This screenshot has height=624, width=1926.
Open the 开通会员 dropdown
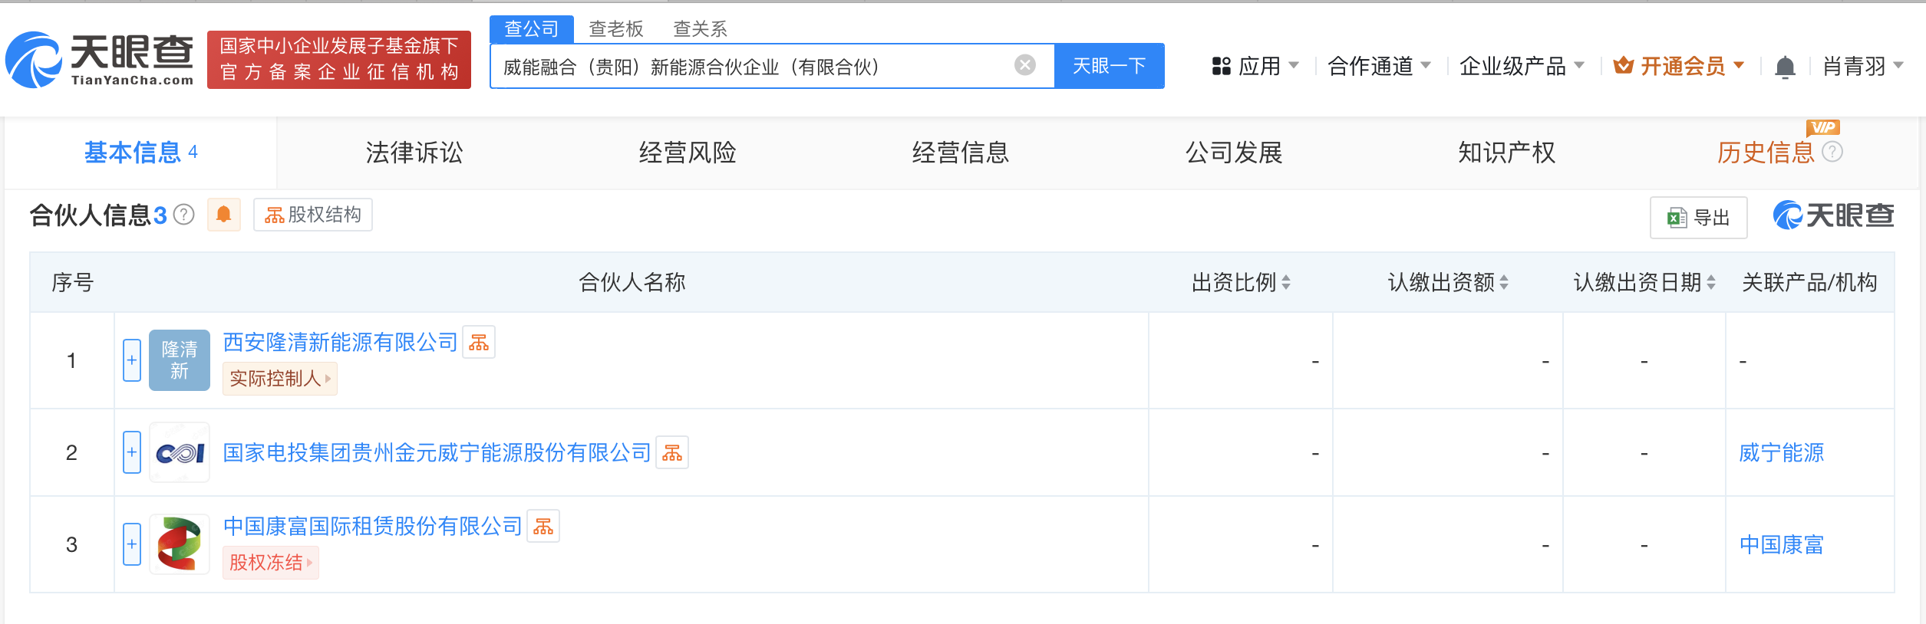tap(1679, 66)
